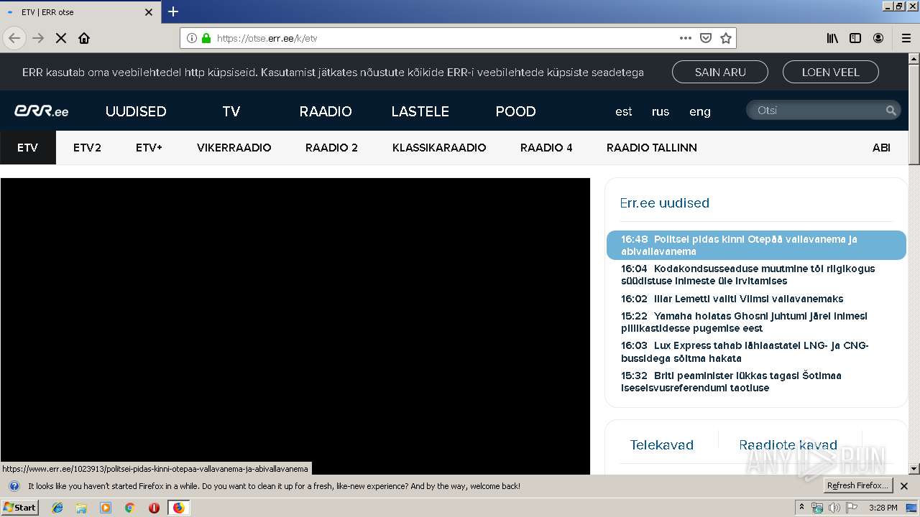920x517 pixels.
Task: Open the TV menu item
Action: pos(231,111)
